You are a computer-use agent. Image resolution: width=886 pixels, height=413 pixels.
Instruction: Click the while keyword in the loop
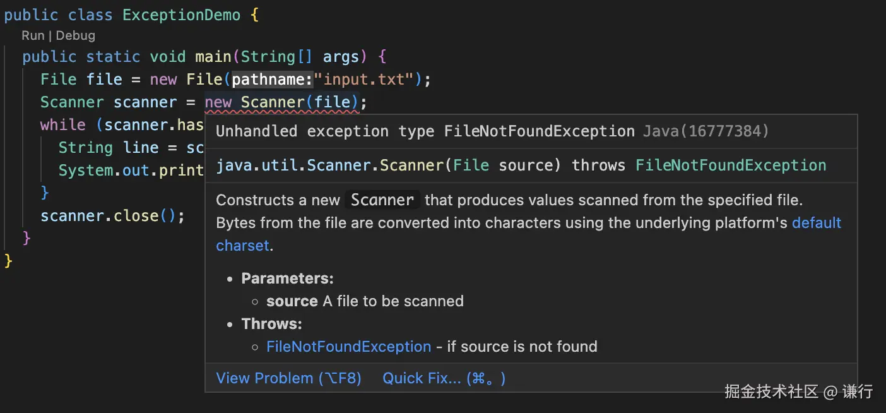pyautogui.click(x=63, y=125)
